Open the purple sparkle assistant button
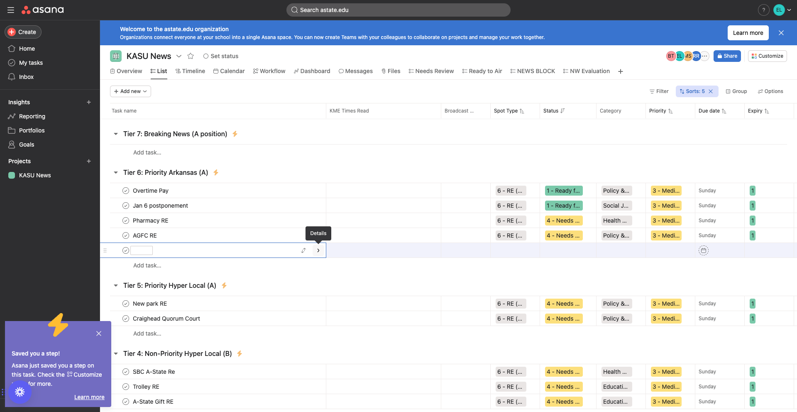Viewport: 797px width, 412px height. pyautogui.click(x=20, y=392)
